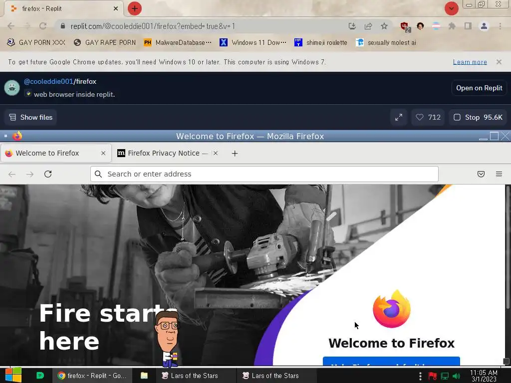Click the share page icon in Chrome
The image size is (511, 383).
pos(368,26)
